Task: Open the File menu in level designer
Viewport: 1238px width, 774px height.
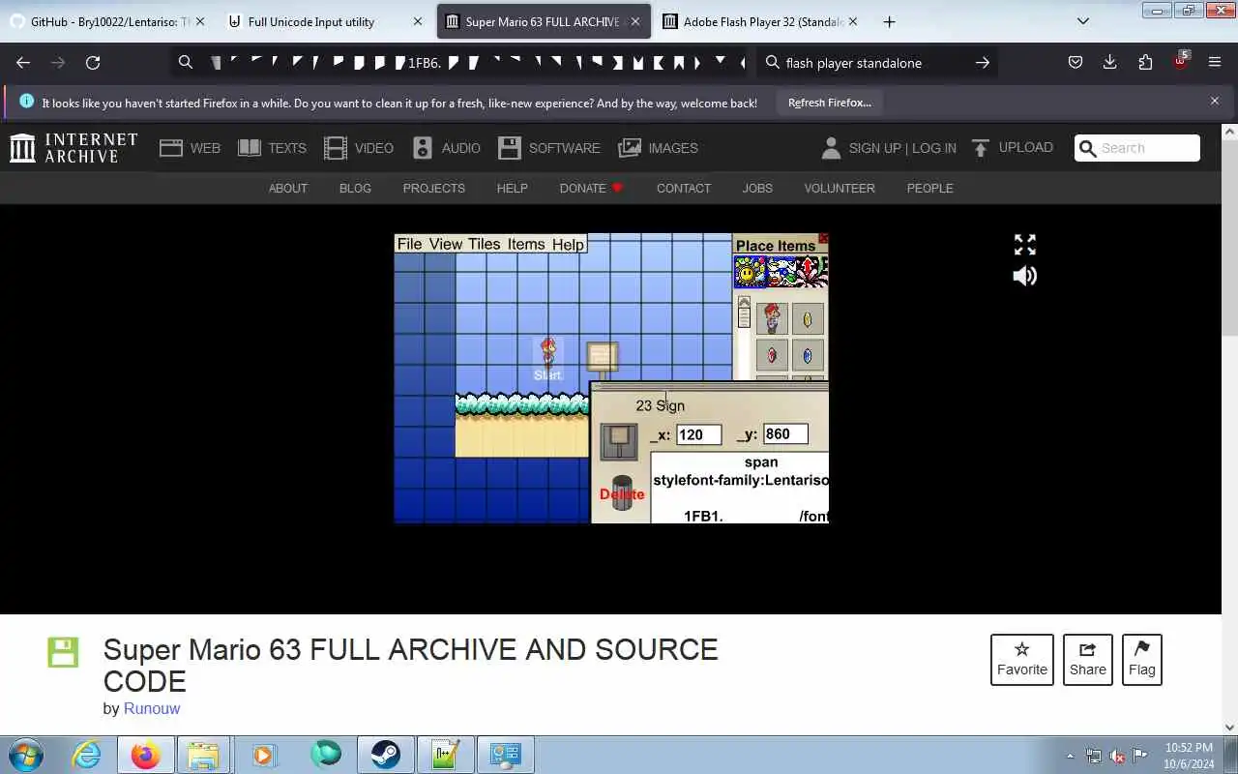Action: [409, 244]
